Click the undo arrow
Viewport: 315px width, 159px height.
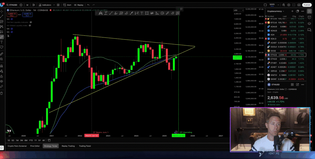[x=88, y=5]
